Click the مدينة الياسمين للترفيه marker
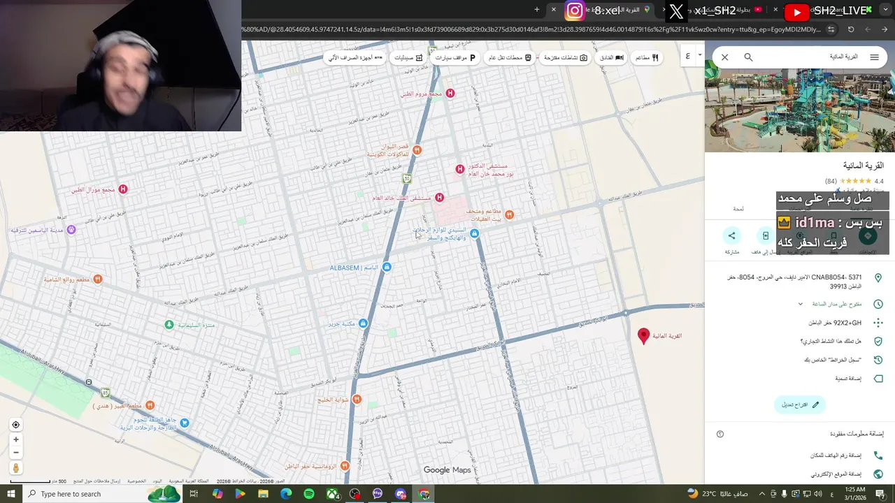The width and height of the screenshot is (895, 503). pyautogui.click(x=71, y=230)
